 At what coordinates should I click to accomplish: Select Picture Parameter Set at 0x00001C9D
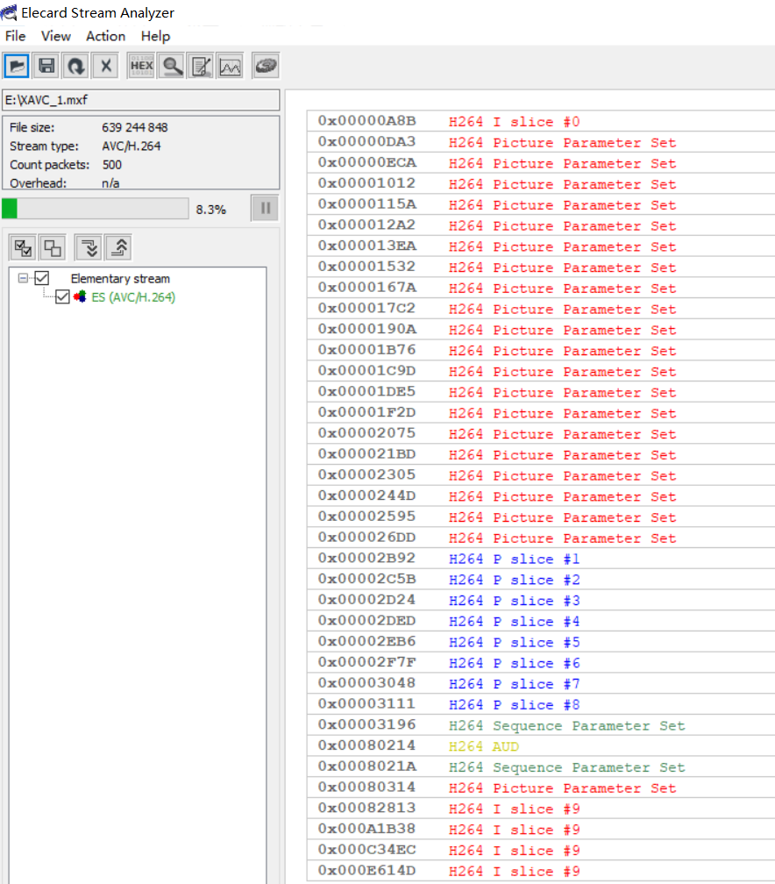pyautogui.click(x=541, y=372)
